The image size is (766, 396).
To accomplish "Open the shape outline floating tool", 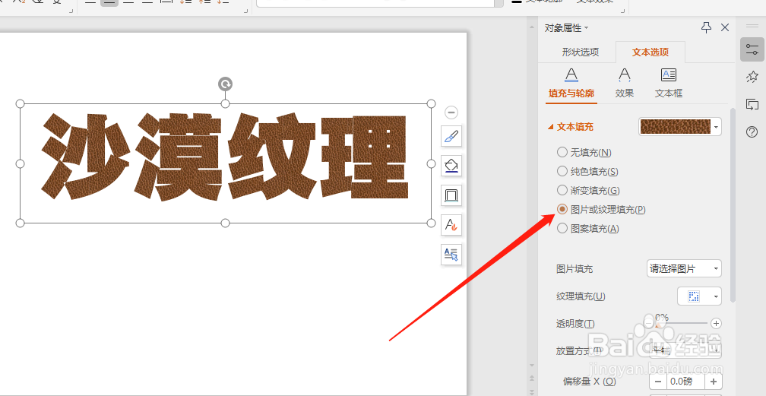I will (451, 195).
